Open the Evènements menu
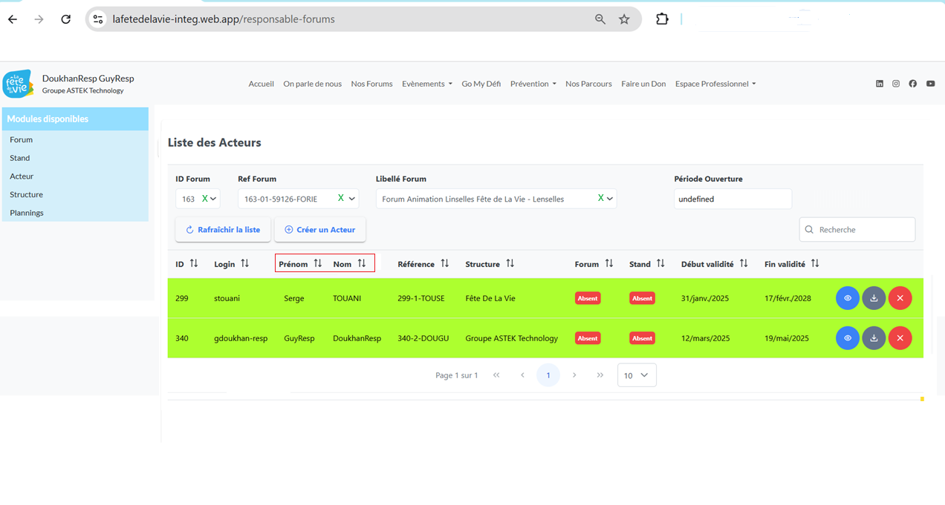Viewport: 945px width, 505px height. [x=426, y=84]
